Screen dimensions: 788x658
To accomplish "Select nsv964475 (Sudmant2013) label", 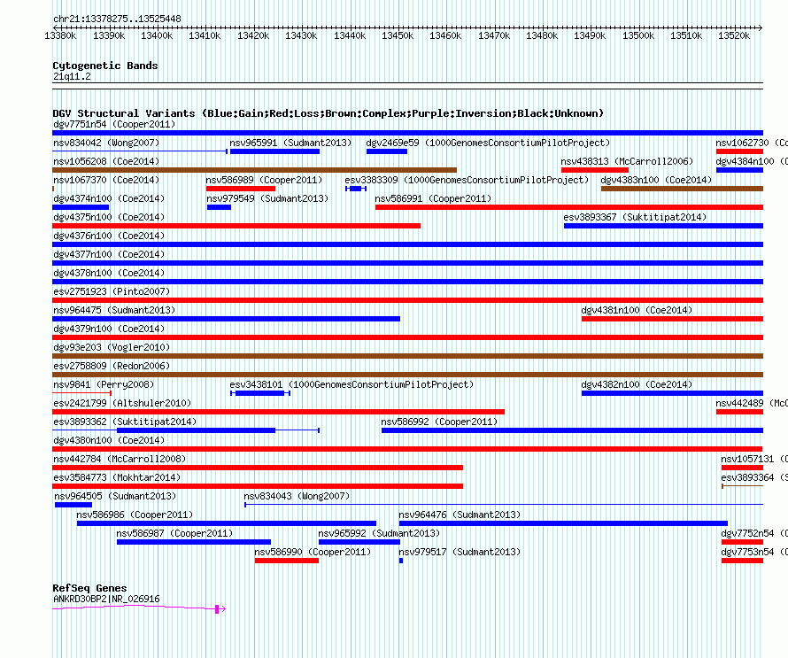I will click(x=114, y=310).
